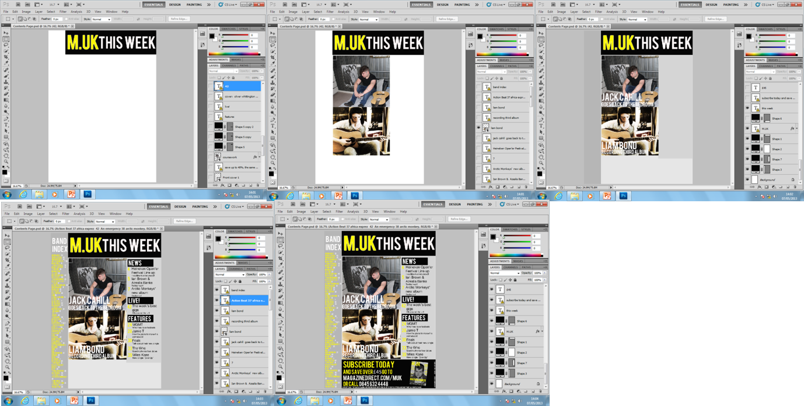Select the Clone Stamp tool in top-middle window

273,82
